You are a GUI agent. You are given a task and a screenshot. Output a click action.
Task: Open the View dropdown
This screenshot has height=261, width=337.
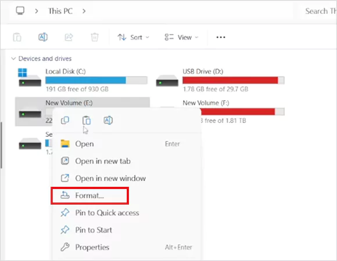[181, 37]
